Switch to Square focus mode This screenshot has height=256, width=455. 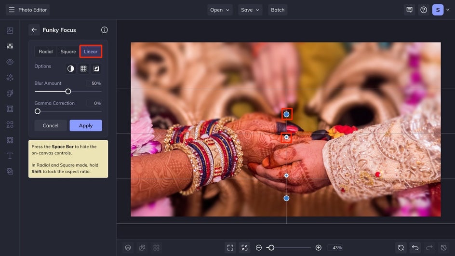[x=68, y=52]
